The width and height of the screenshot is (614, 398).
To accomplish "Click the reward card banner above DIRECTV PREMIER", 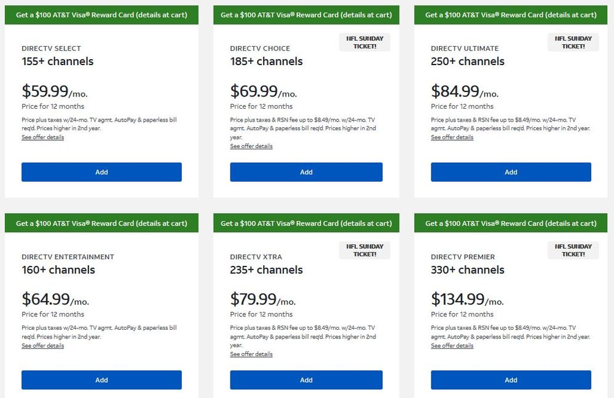I will tap(511, 224).
